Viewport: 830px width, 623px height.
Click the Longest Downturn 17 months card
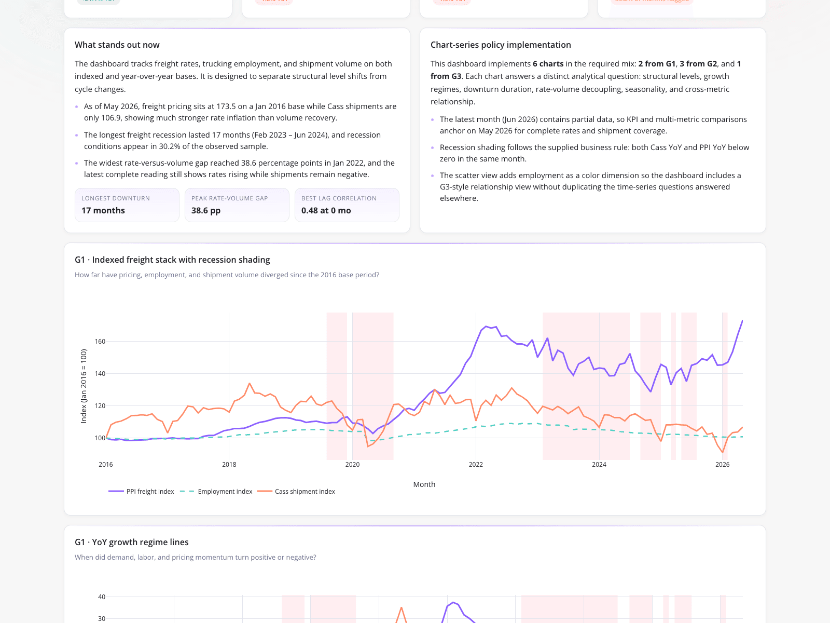[127, 205]
